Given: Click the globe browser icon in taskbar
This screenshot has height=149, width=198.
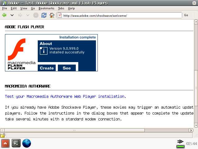Looking at the screenshot, I should 27,143.
